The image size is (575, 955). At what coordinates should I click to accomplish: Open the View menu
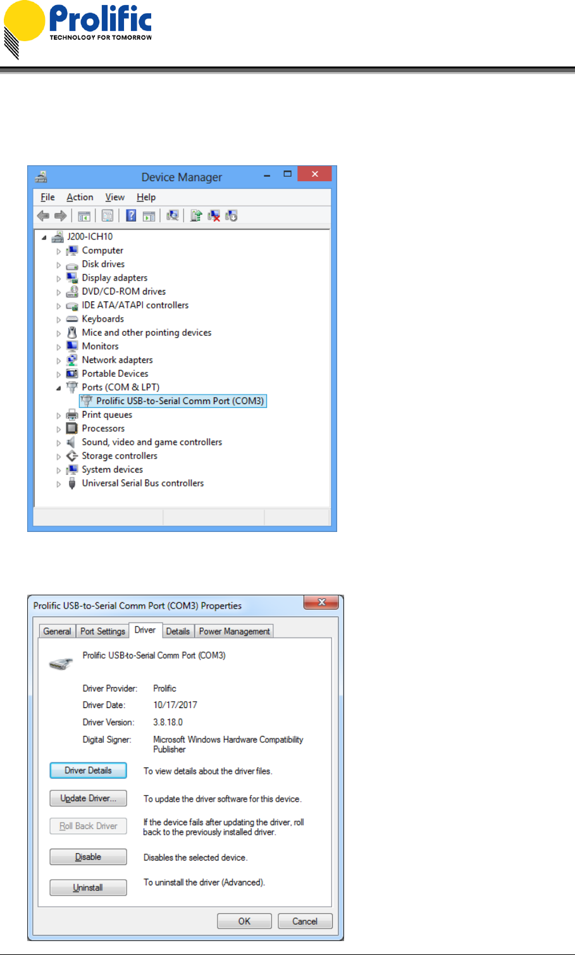coord(114,197)
